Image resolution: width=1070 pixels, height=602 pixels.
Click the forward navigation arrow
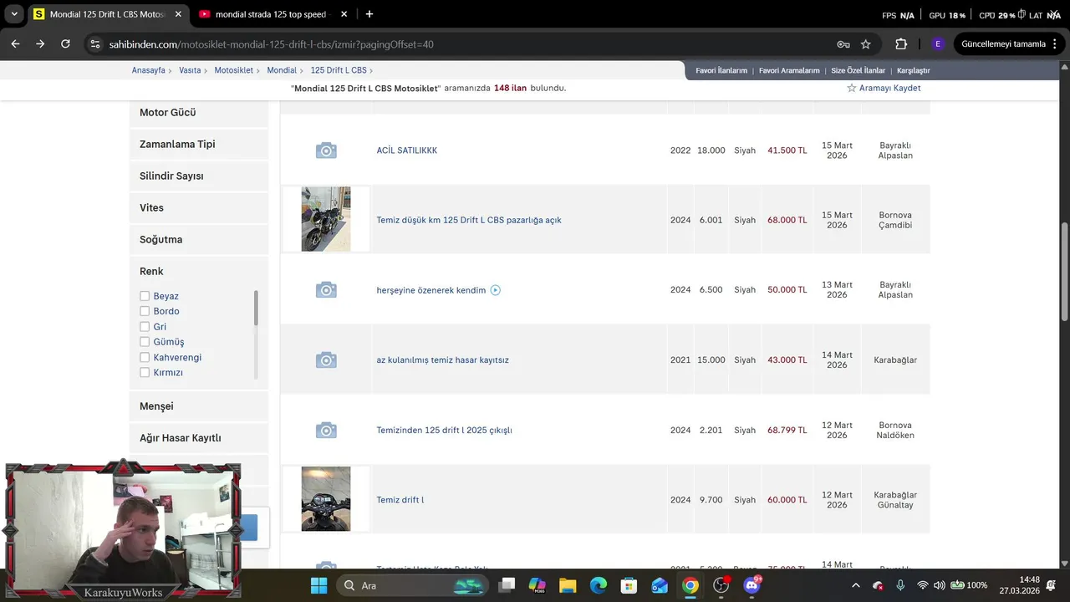(40, 44)
